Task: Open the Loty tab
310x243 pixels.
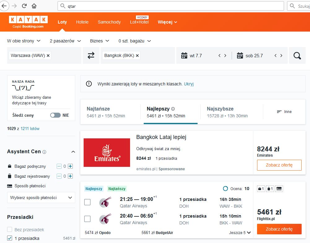Action: pyautogui.click(x=62, y=22)
